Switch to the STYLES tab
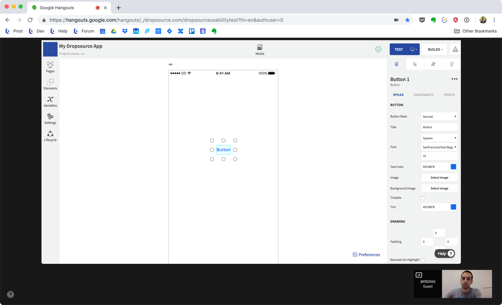 398,95
